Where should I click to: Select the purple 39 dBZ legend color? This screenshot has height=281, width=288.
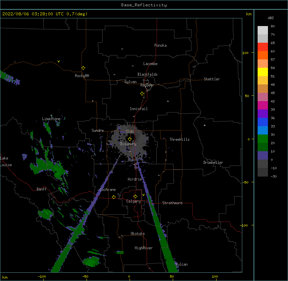click(x=263, y=114)
